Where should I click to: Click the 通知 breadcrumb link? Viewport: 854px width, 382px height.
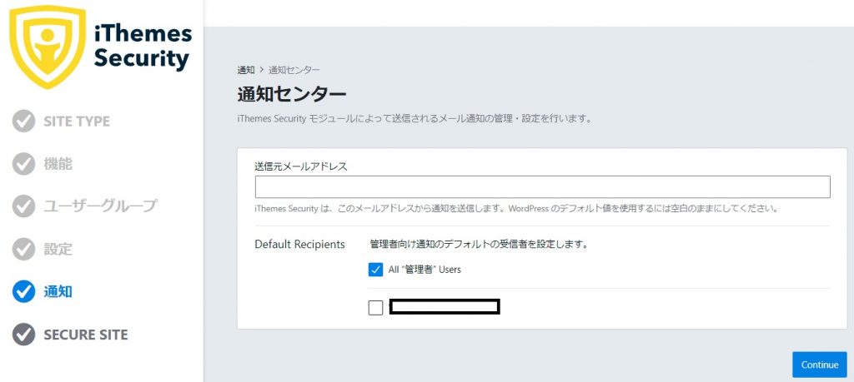tap(246, 70)
